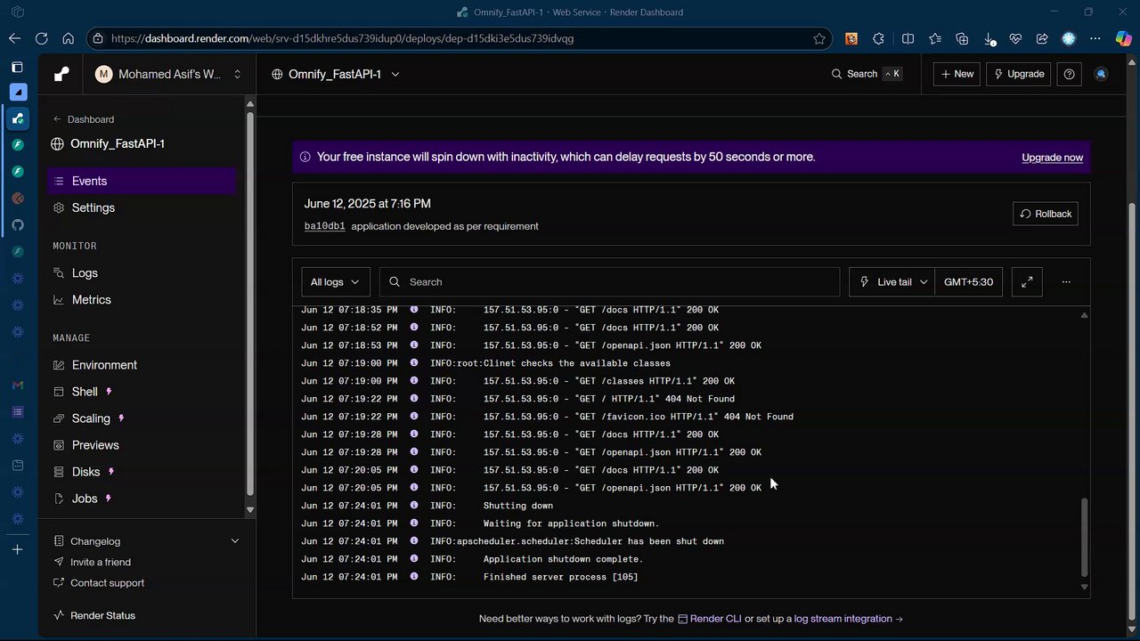The width and height of the screenshot is (1140, 641).
Task: Click the Render logo in the header
Action: click(61, 75)
